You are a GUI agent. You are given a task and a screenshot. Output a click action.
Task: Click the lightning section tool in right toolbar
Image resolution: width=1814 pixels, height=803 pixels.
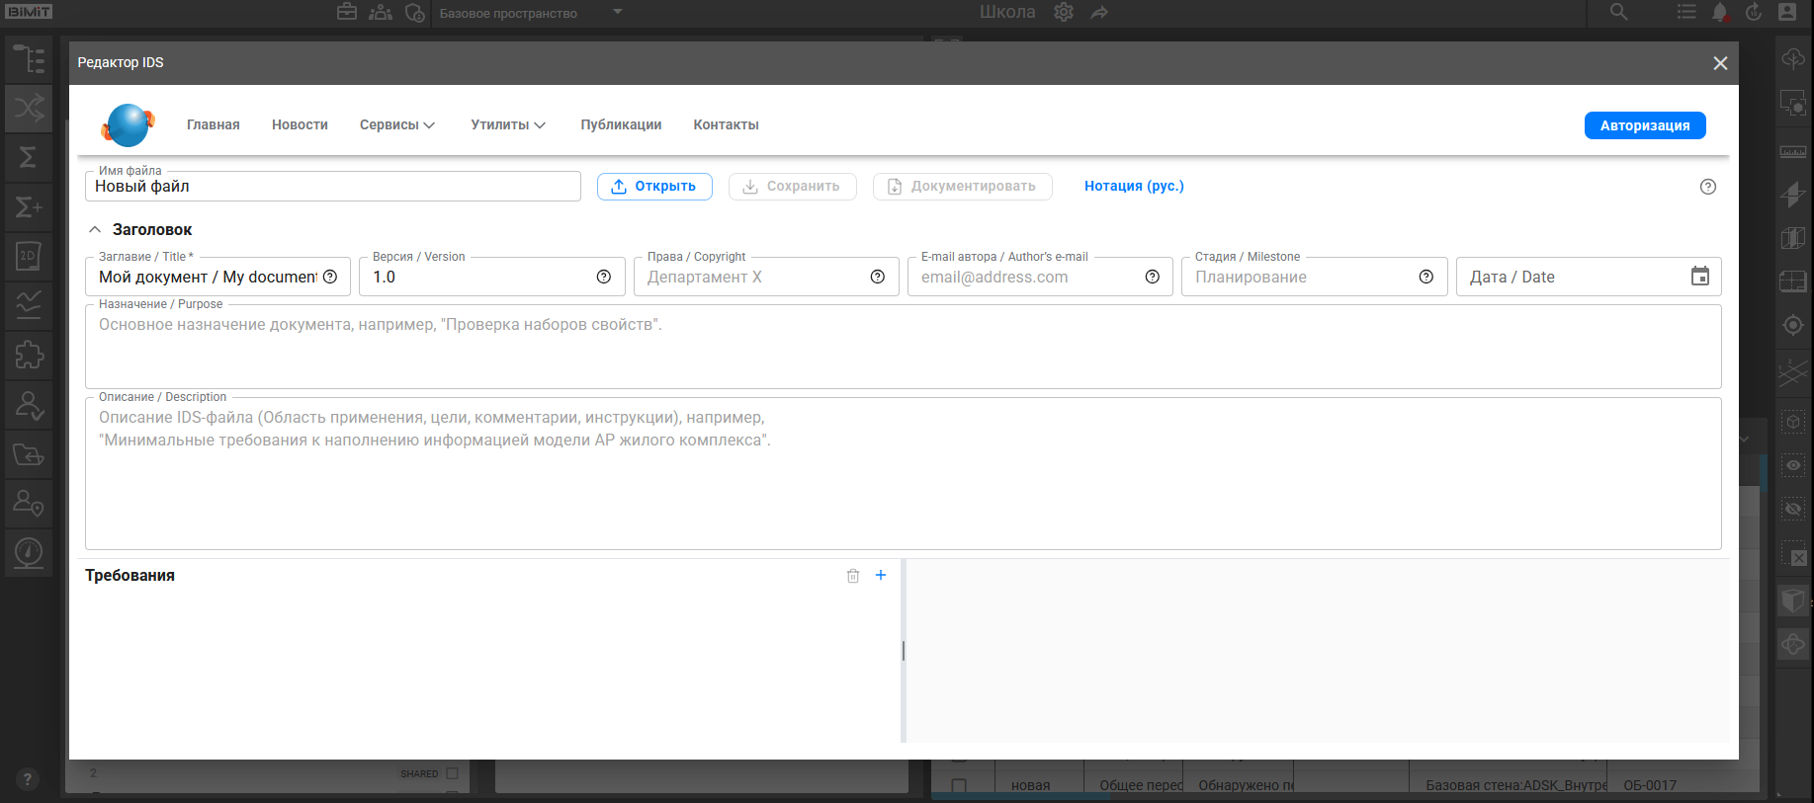[x=1793, y=194]
